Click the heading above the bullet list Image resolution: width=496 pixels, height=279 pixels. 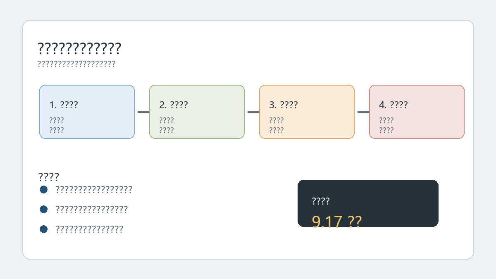coord(48,177)
